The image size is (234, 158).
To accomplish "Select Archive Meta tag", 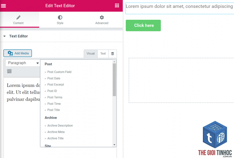I will pyautogui.click(x=56, y=132).
